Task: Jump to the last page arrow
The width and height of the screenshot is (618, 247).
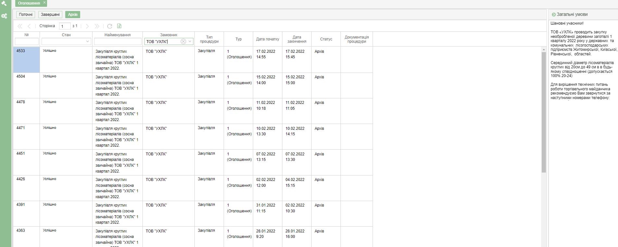Action: tap(97, 26)
